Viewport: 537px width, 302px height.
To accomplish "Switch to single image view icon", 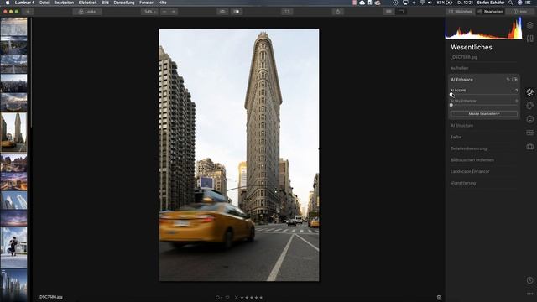I will (401, 12).
